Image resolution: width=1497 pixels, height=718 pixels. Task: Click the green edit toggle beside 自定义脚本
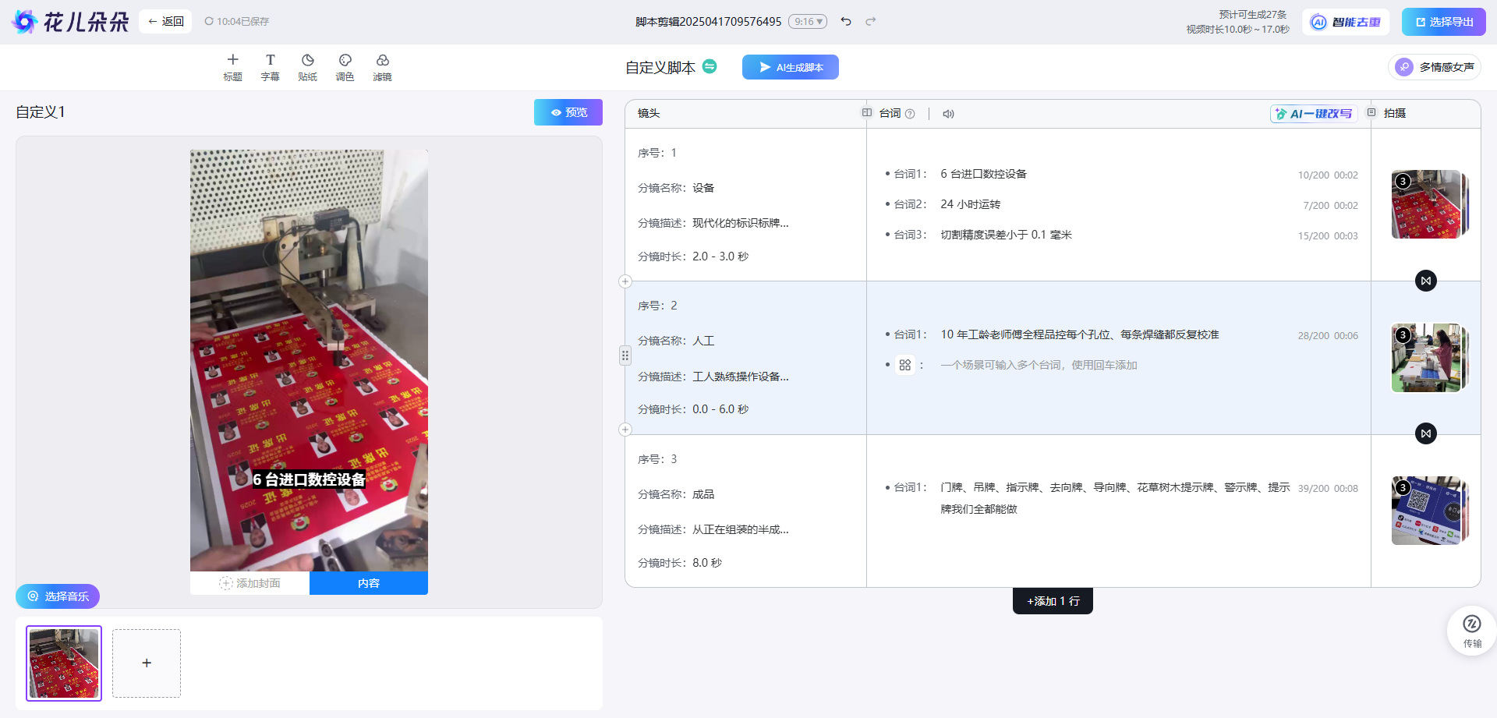(x=709, y=67)
